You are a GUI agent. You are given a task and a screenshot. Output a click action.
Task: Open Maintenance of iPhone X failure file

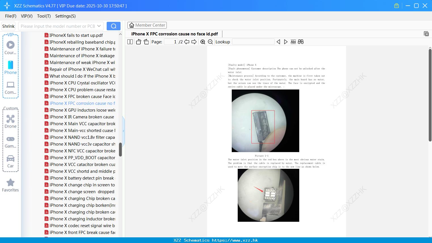(82, 49)
